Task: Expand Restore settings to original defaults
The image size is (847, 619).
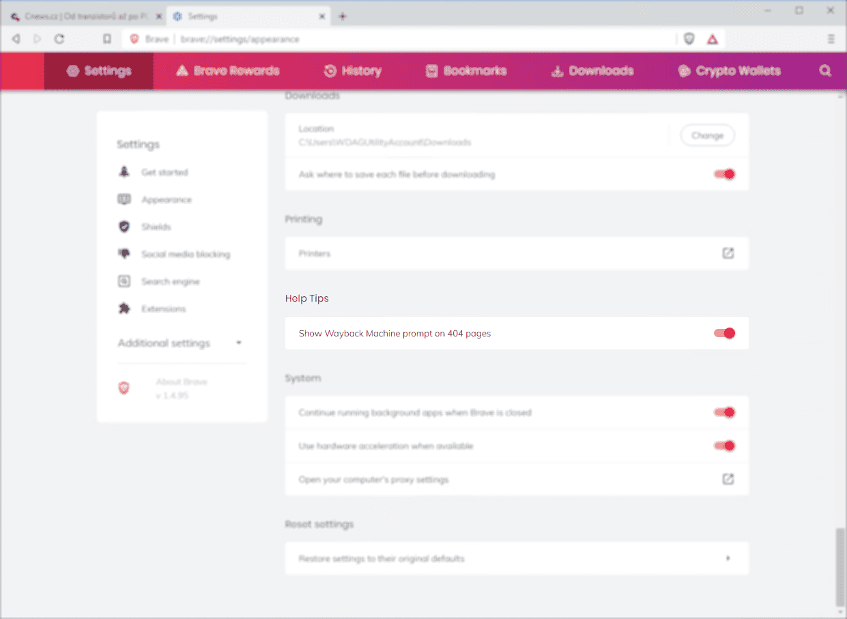Action: coord(517,558)
